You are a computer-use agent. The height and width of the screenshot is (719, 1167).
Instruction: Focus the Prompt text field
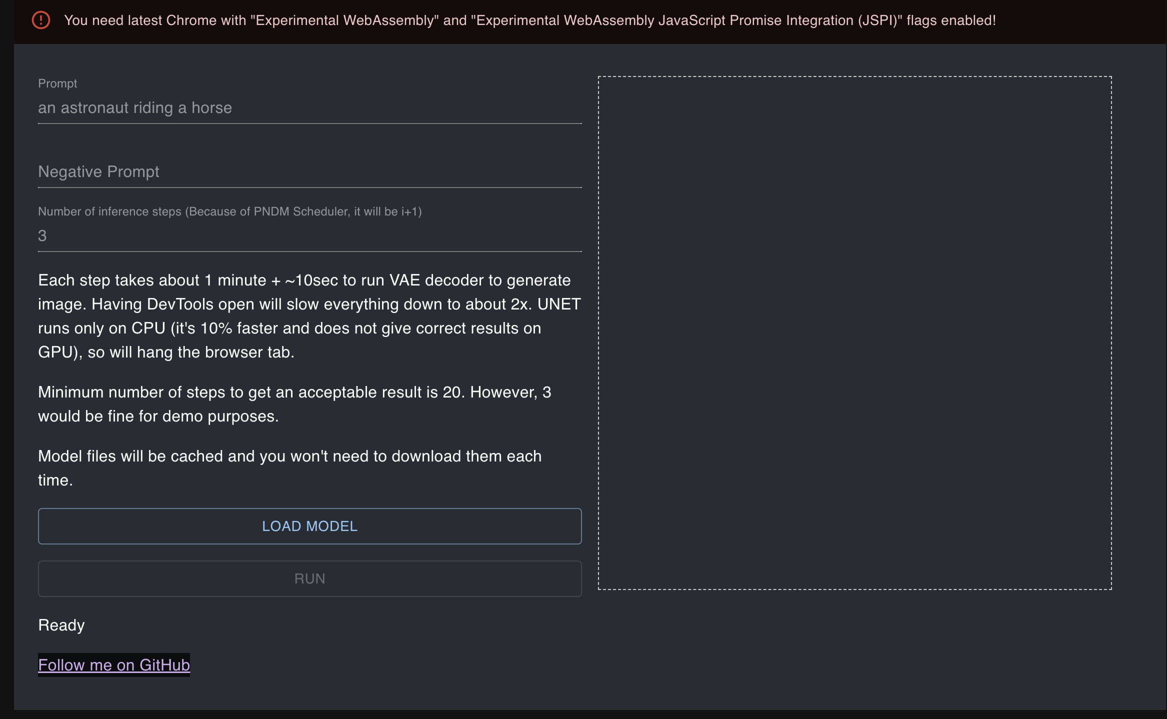click(x=309, y=108)
